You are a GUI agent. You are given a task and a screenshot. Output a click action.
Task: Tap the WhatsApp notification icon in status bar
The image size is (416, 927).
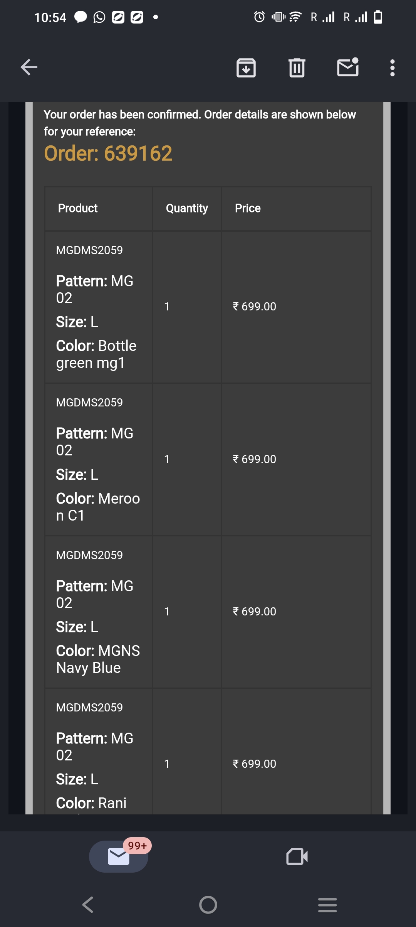click(99, 17)
